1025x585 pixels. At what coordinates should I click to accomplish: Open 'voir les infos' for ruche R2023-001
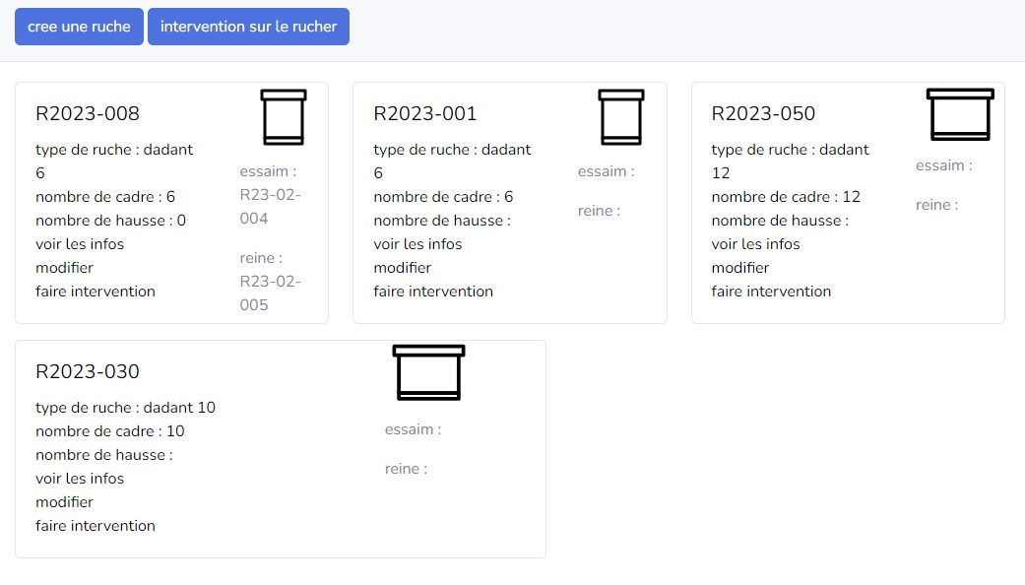pos(416,243)
